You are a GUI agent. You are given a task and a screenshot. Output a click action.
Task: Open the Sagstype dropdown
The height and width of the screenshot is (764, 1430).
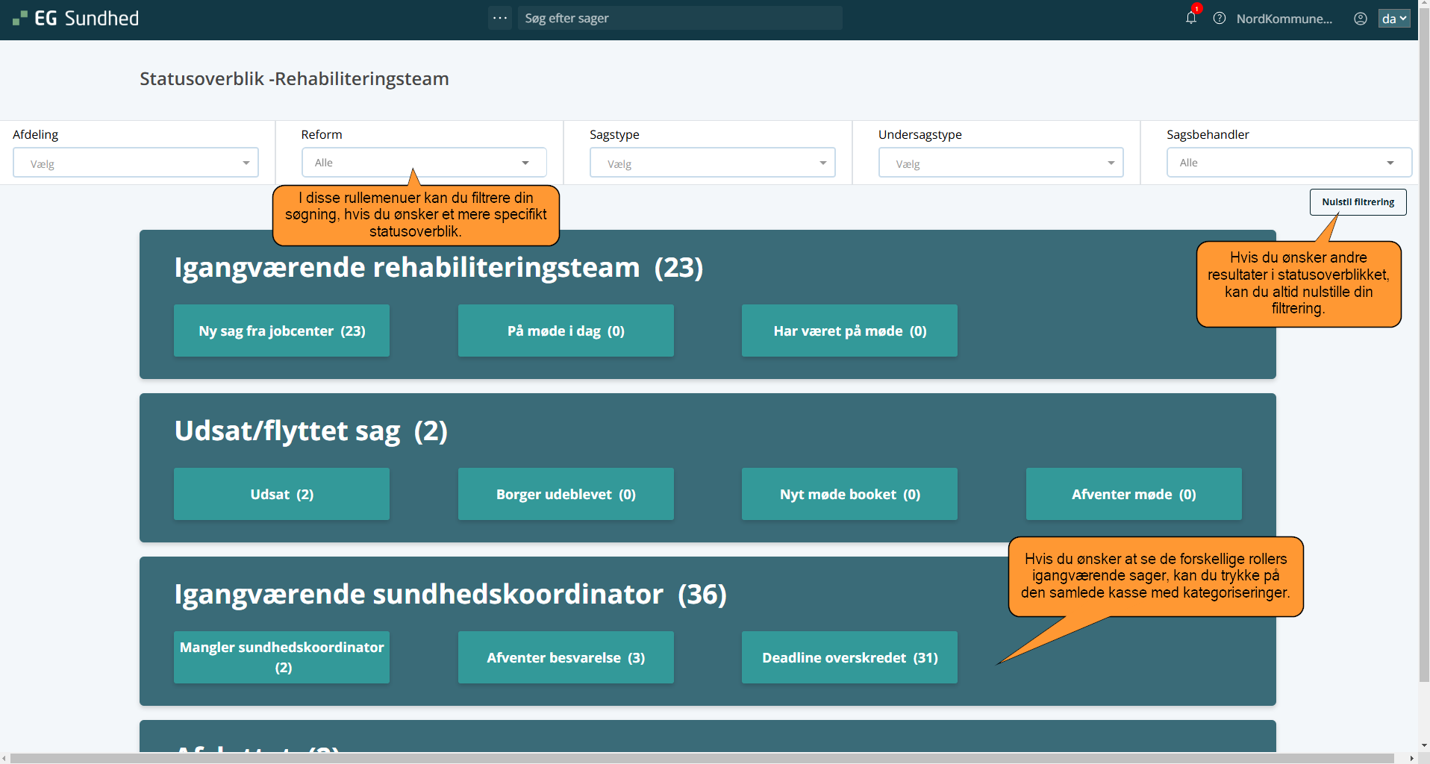click(x=712, y=163)
